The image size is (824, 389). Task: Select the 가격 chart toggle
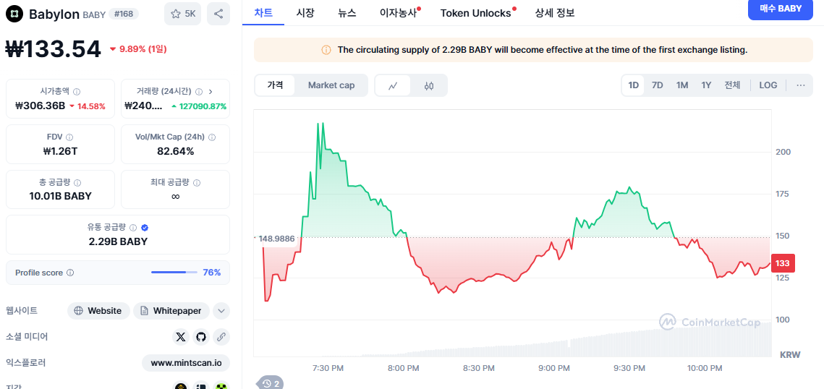tap(275, 85)
